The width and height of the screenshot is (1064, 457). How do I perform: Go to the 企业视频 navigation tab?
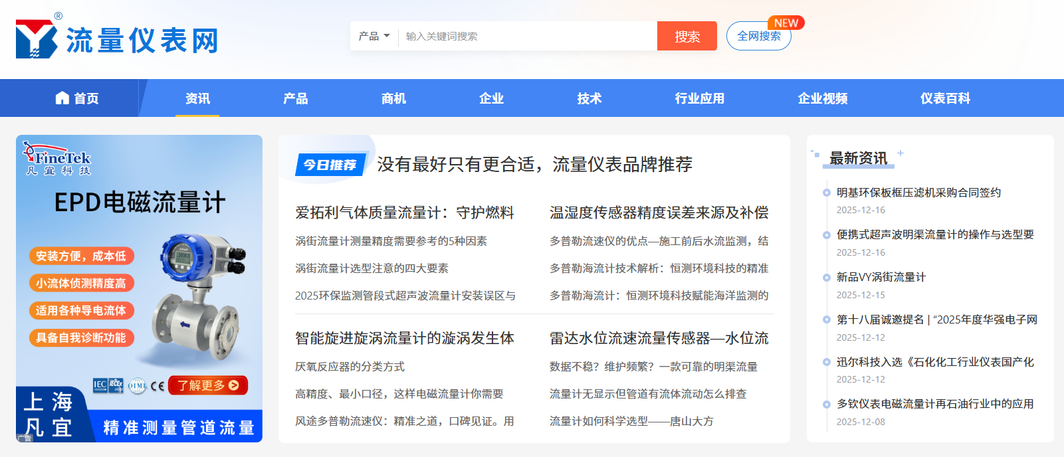823,98
